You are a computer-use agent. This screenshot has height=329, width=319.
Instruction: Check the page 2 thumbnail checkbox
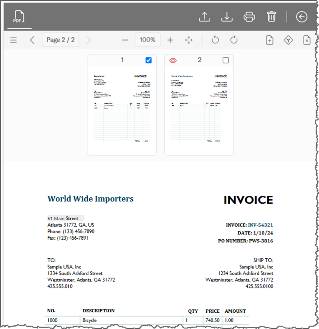click(x=226, y=61)
